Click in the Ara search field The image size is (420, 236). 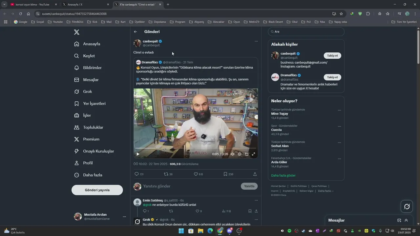click(306, 32)
